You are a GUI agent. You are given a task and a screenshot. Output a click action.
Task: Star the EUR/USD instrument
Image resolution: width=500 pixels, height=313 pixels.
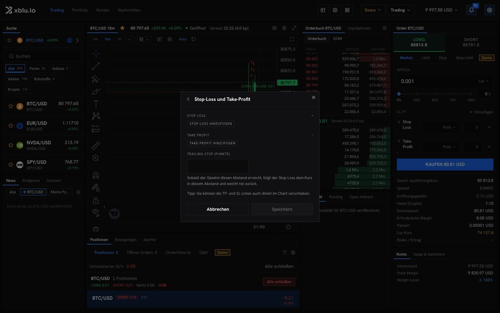pos(11,126)
